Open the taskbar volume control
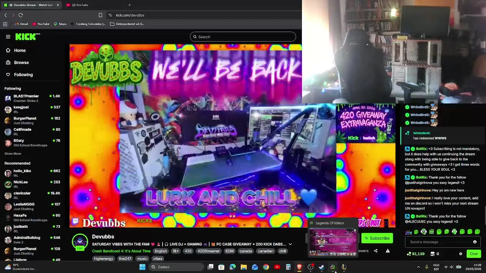This screenshot has width=486, height=273. coord(451,267)
